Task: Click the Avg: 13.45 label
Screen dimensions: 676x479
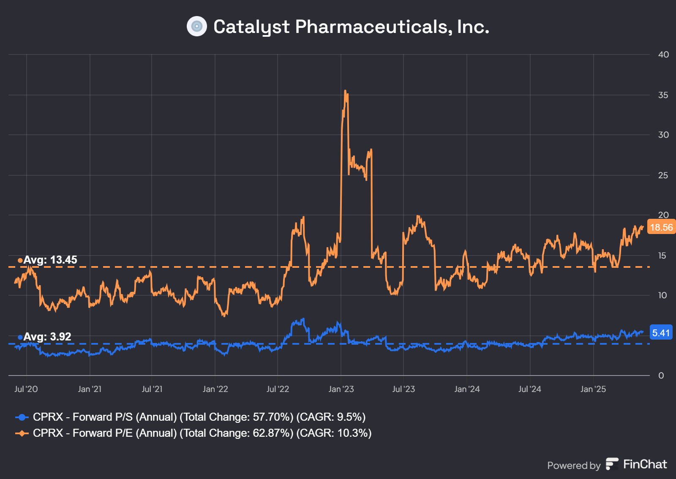Action: pos(50,260)
